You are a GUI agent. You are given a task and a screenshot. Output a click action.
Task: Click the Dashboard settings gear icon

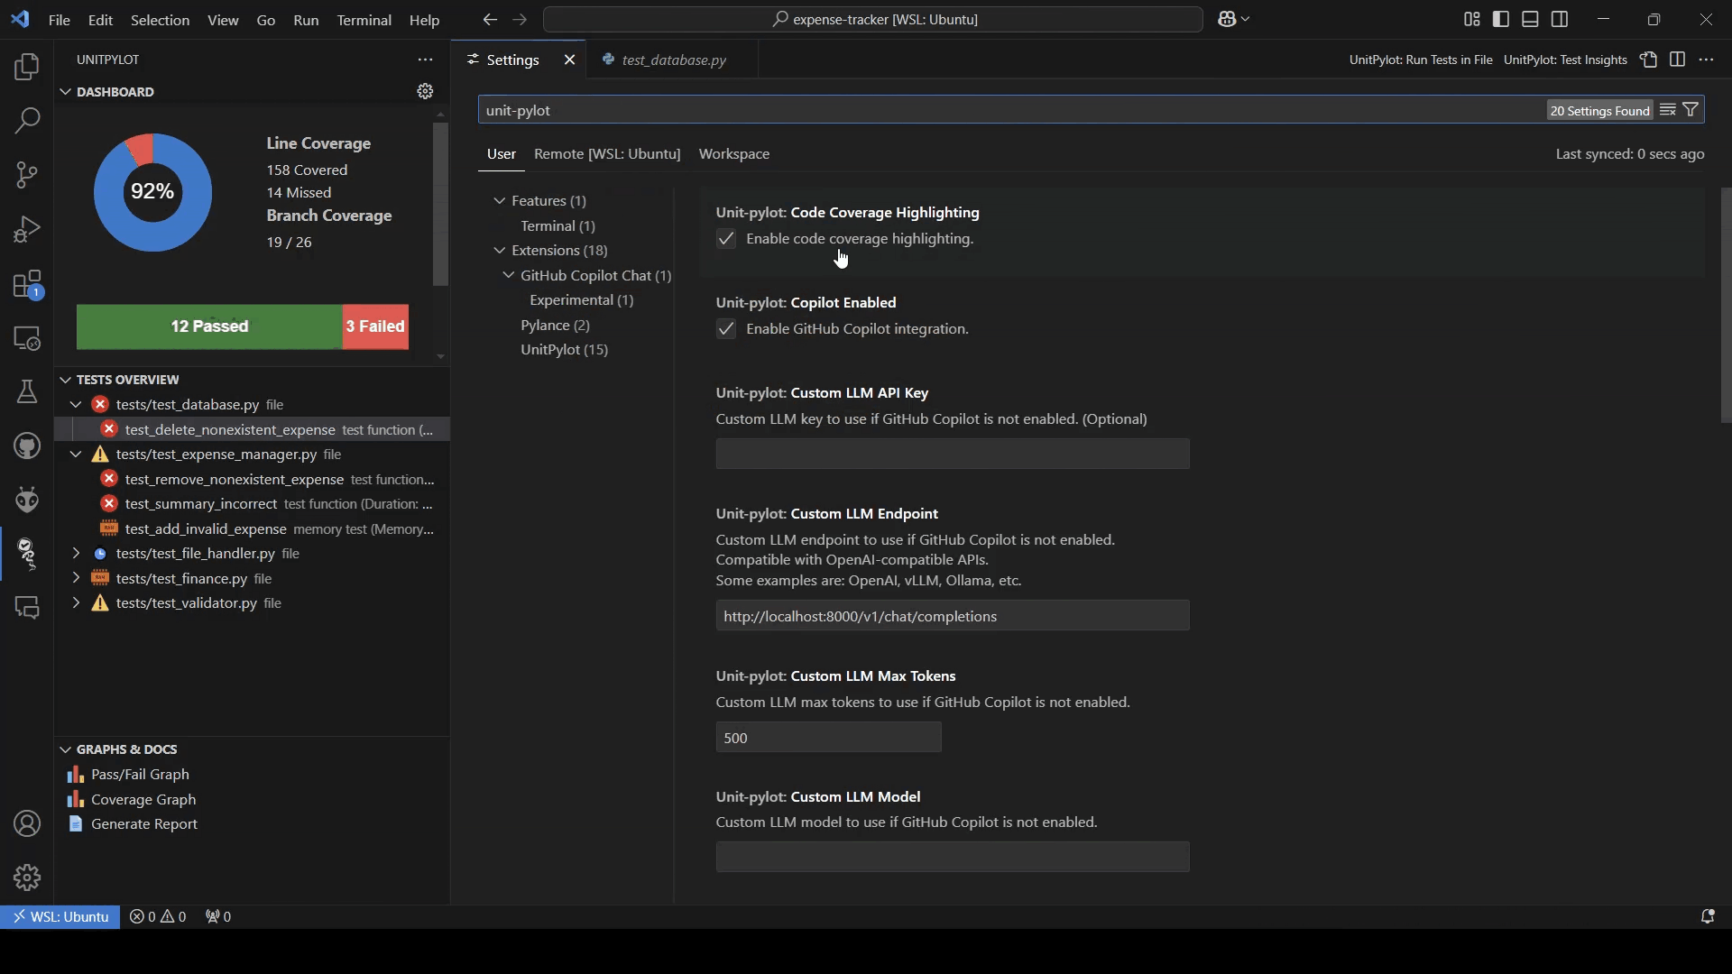425,91
